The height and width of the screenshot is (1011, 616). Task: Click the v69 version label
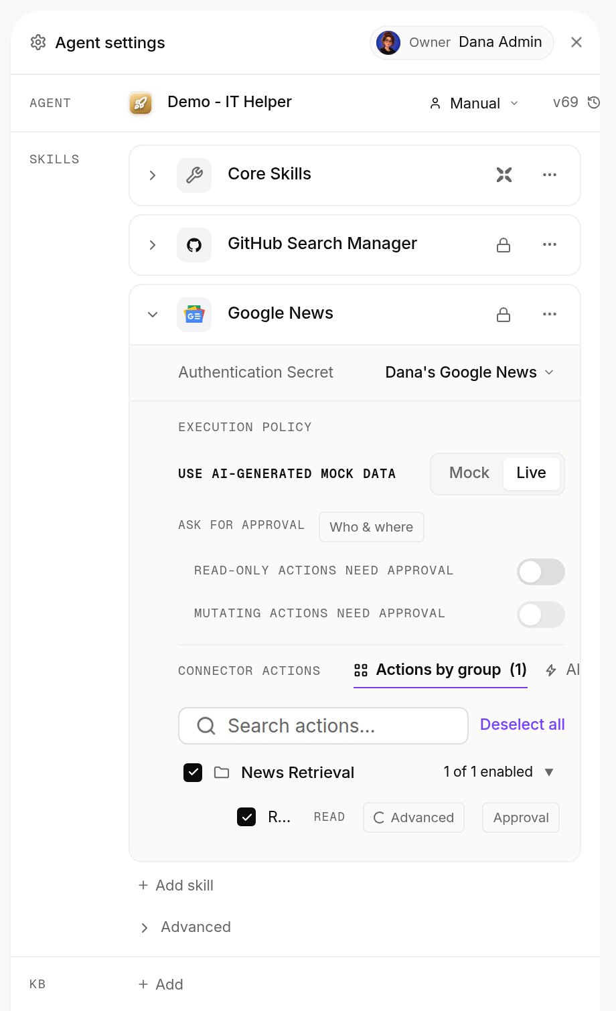pos(565,102)
